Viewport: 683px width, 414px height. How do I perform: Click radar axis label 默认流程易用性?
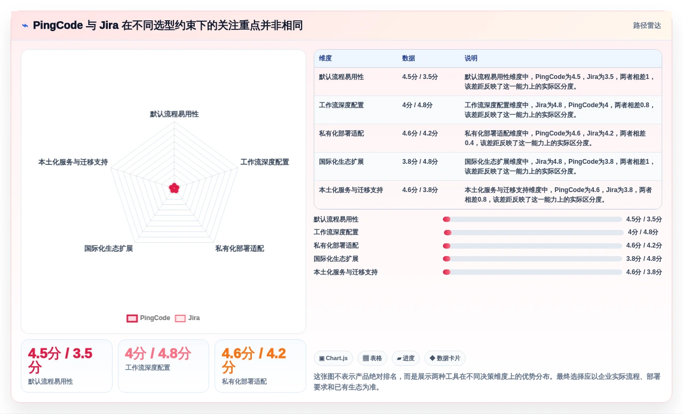click(x=174, y=114)
